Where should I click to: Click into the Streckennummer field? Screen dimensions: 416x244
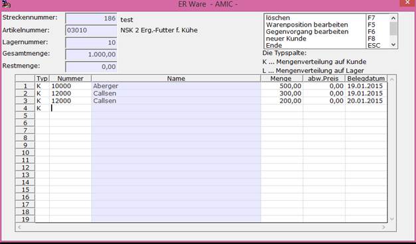click(x=91, y=19)
